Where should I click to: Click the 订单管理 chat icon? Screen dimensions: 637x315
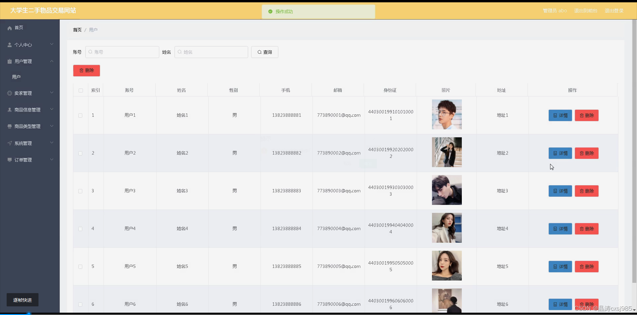coord(9,159)
